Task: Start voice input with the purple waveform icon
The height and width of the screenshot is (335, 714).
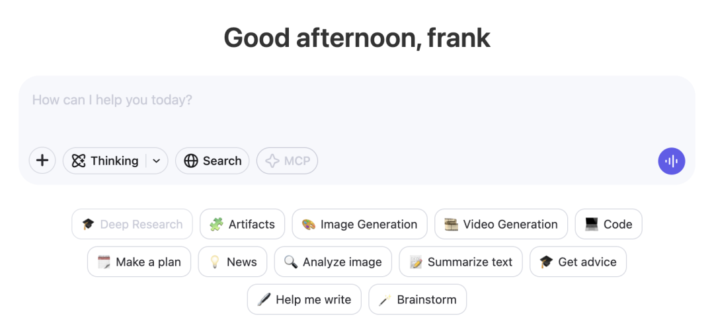Action: click(x=671, y=161)
